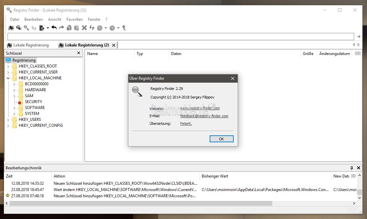This screenshot has width=367, height=219.
Task: Open the Export dropdown arrow
Action: (48, 28)
